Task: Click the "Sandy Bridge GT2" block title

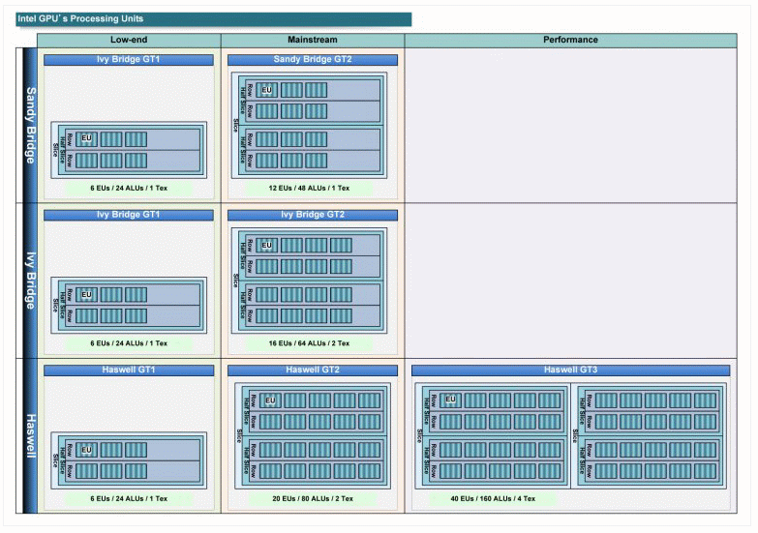Action: click(313, 59)
